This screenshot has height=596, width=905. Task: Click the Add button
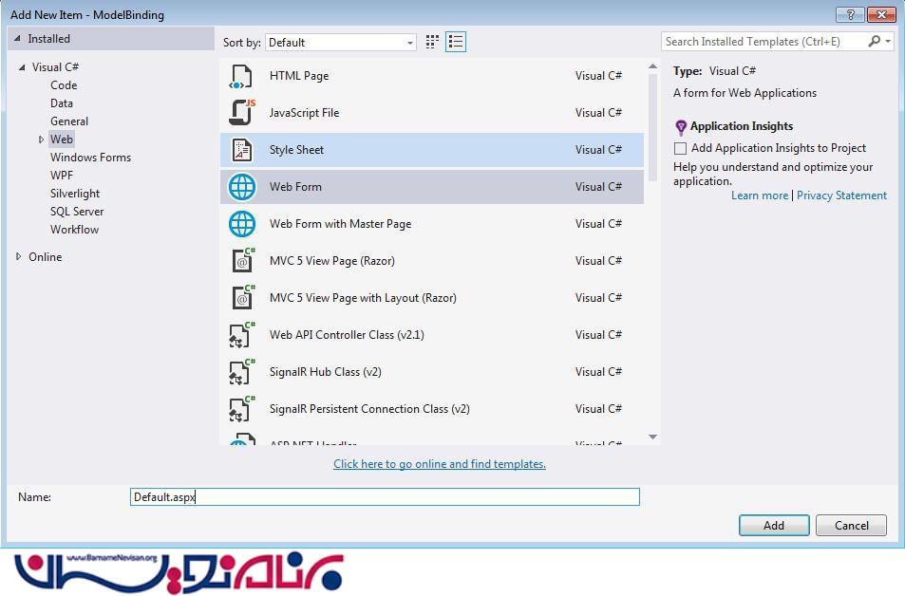[774, 525]
